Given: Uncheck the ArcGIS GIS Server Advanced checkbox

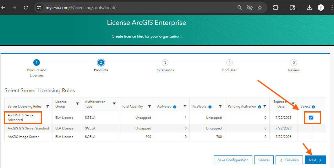Looking at the screenshot, I should 311,118.
